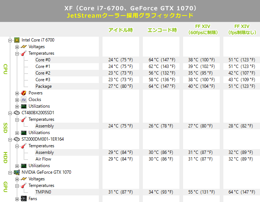The height and width of the screenshot is (202, 260).
Task: Select the Package temperature row label
Action: pyautogui.click(x=44, y=86)
